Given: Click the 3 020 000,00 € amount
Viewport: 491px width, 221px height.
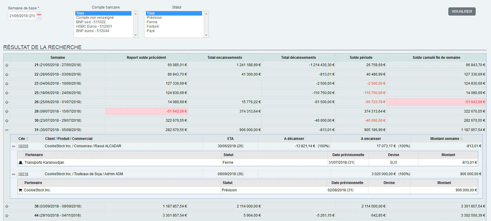Looking at the screenshot, I should click(384, 174).
